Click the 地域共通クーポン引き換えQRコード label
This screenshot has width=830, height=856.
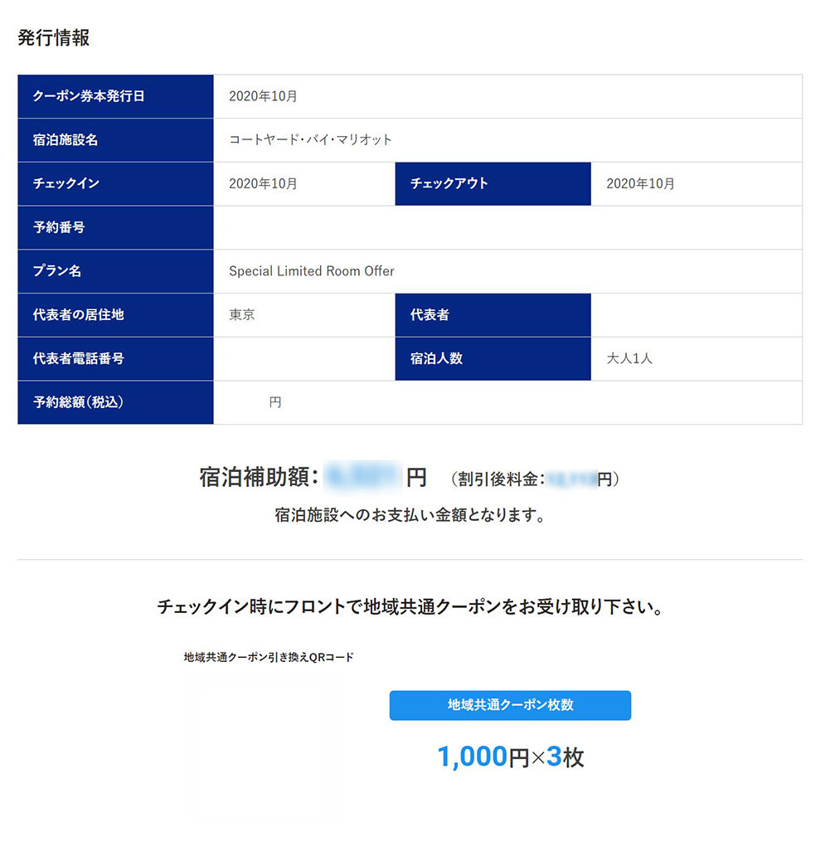coord(269,657)
